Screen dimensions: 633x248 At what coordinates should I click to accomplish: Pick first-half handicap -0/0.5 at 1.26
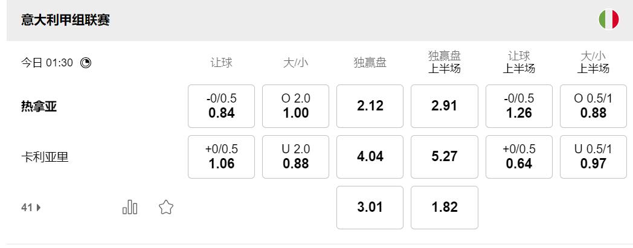pyautogui.click(x=519, y=106)
